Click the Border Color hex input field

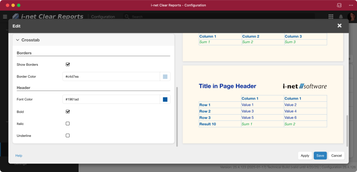tap(111, 76)
